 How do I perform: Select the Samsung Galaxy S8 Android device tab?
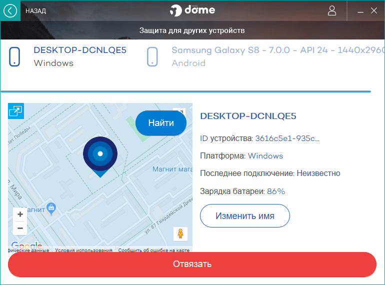[265, 56]
